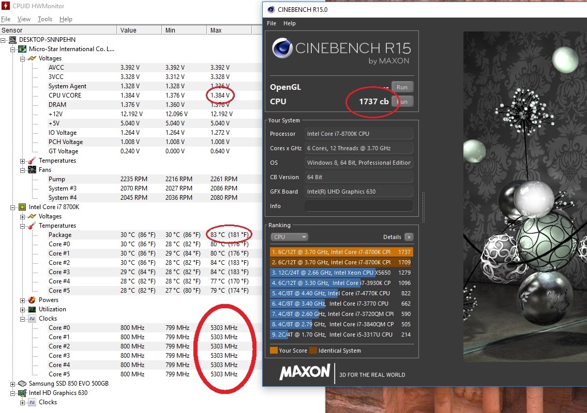Open Cinebench Help menu
Viewport: 587px width, 413px height.
(290, 23)
